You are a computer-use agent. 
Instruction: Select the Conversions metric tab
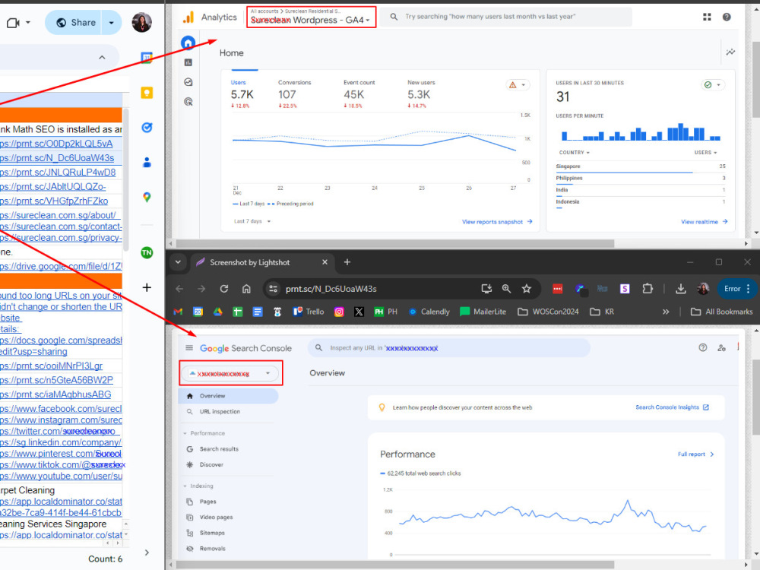pos(294,93)
